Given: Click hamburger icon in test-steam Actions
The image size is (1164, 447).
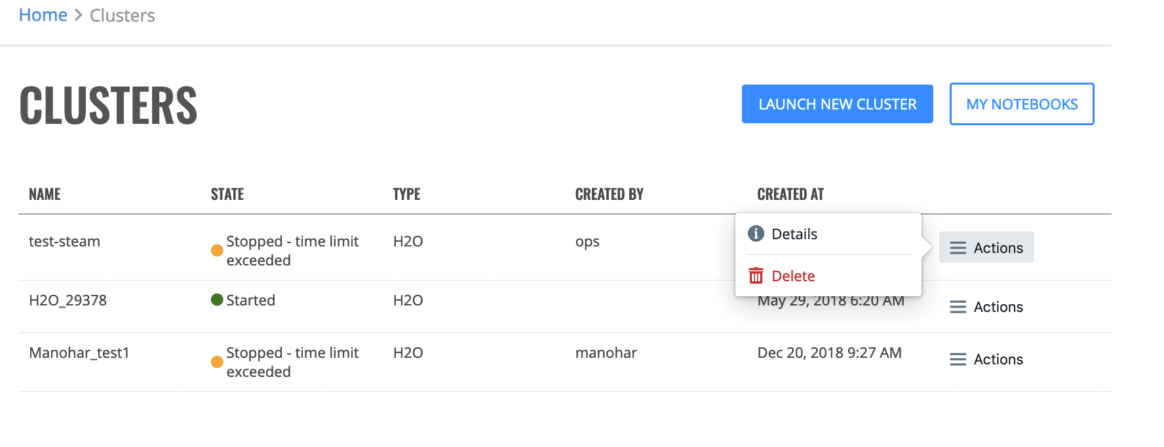Looking at the screenshot, I should [x=958, y=248].
